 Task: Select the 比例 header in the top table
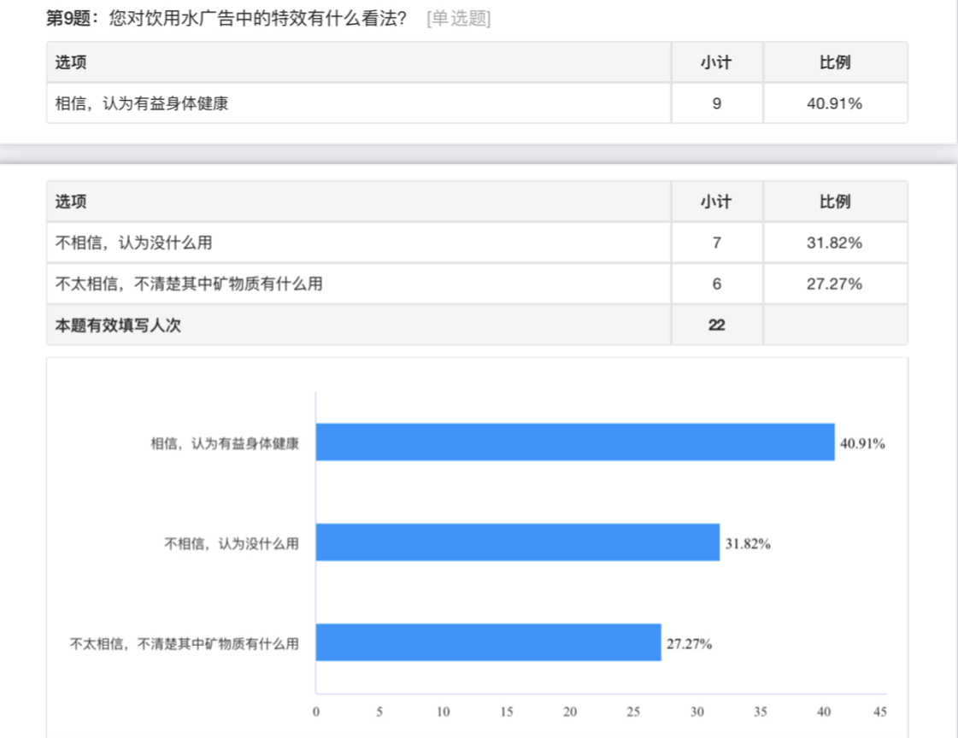834,62
